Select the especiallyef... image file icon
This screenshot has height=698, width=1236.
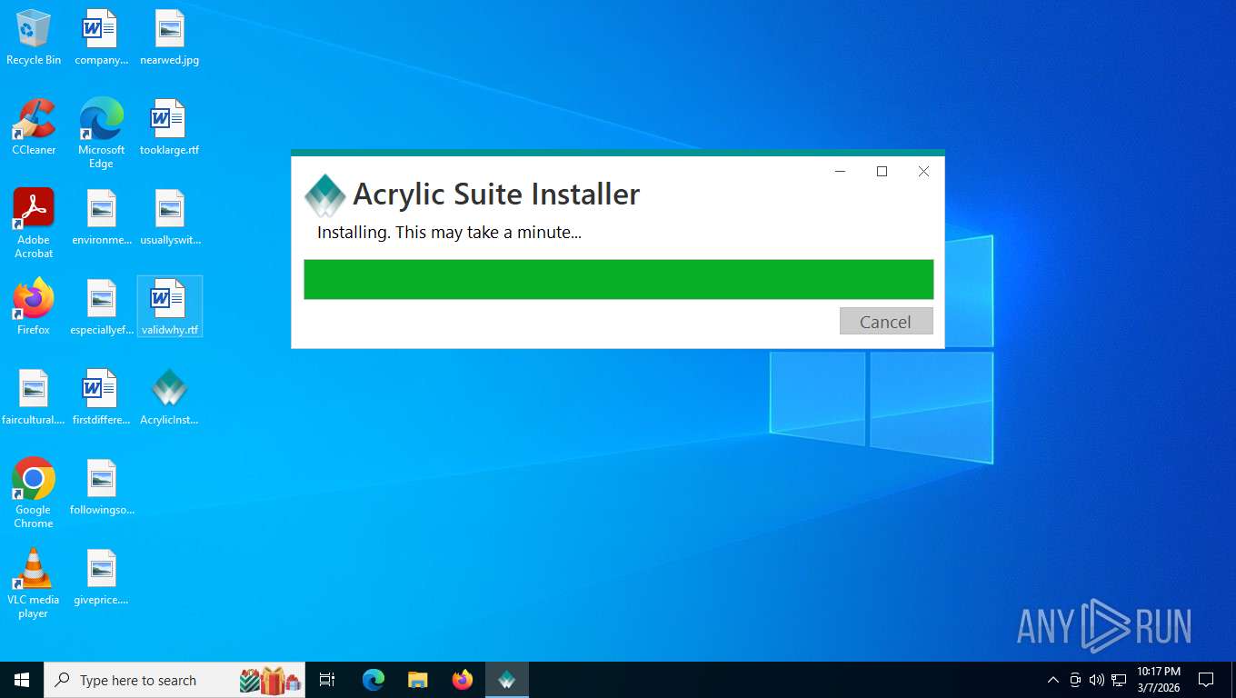point(101,307)
